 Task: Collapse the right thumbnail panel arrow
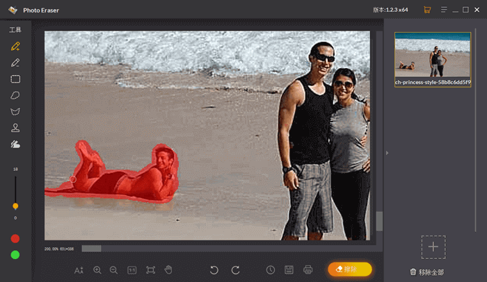[x=388, y=154]
